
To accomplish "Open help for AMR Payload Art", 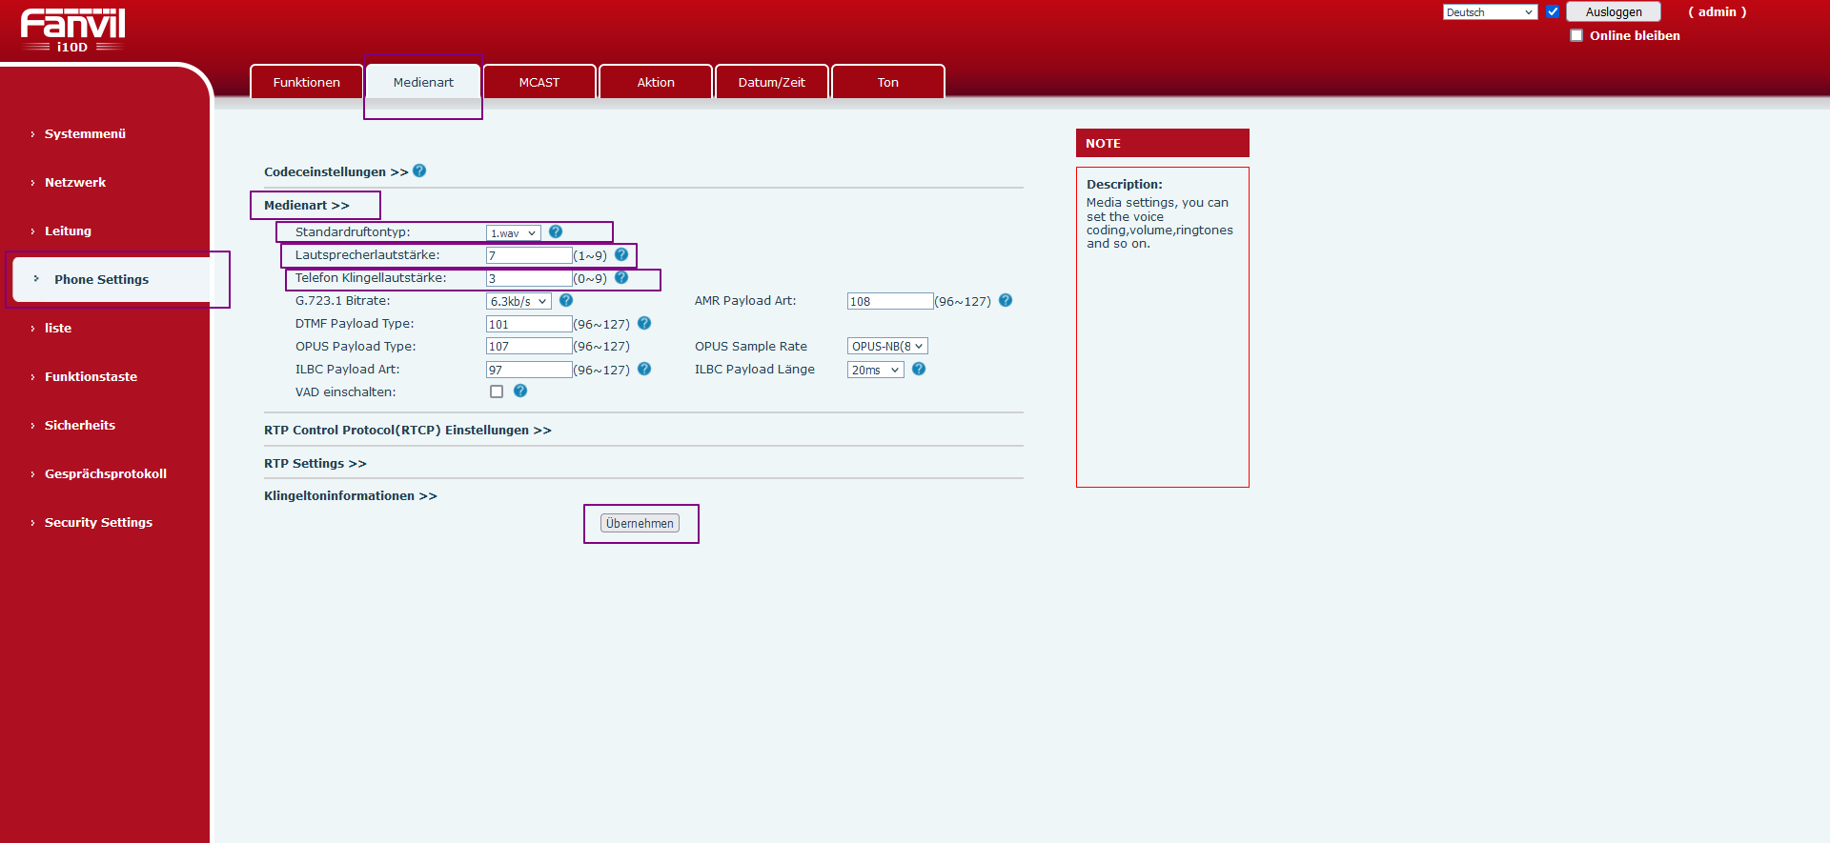I will point(1006,300).
